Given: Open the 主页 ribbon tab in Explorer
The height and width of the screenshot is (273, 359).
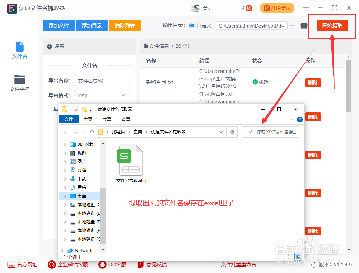Looking at the screenshot, I should click(88, 119).
